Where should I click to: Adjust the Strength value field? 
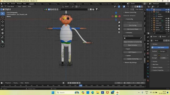coord(163,58)
